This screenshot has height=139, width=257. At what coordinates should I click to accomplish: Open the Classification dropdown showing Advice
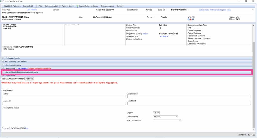[165, 117]
